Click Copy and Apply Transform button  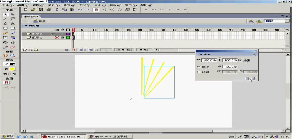pos(248,79)
